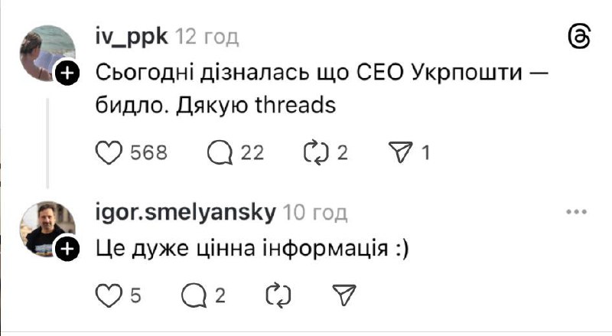The image size is (612, 336).
Task: Repost the igor.smelyansky reply
Action: (x=272, y=294)
